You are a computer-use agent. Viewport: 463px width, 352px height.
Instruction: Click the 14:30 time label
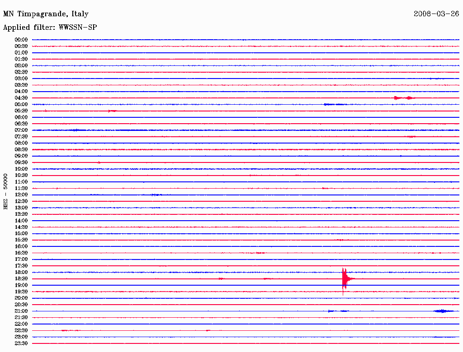pos(21,227)
